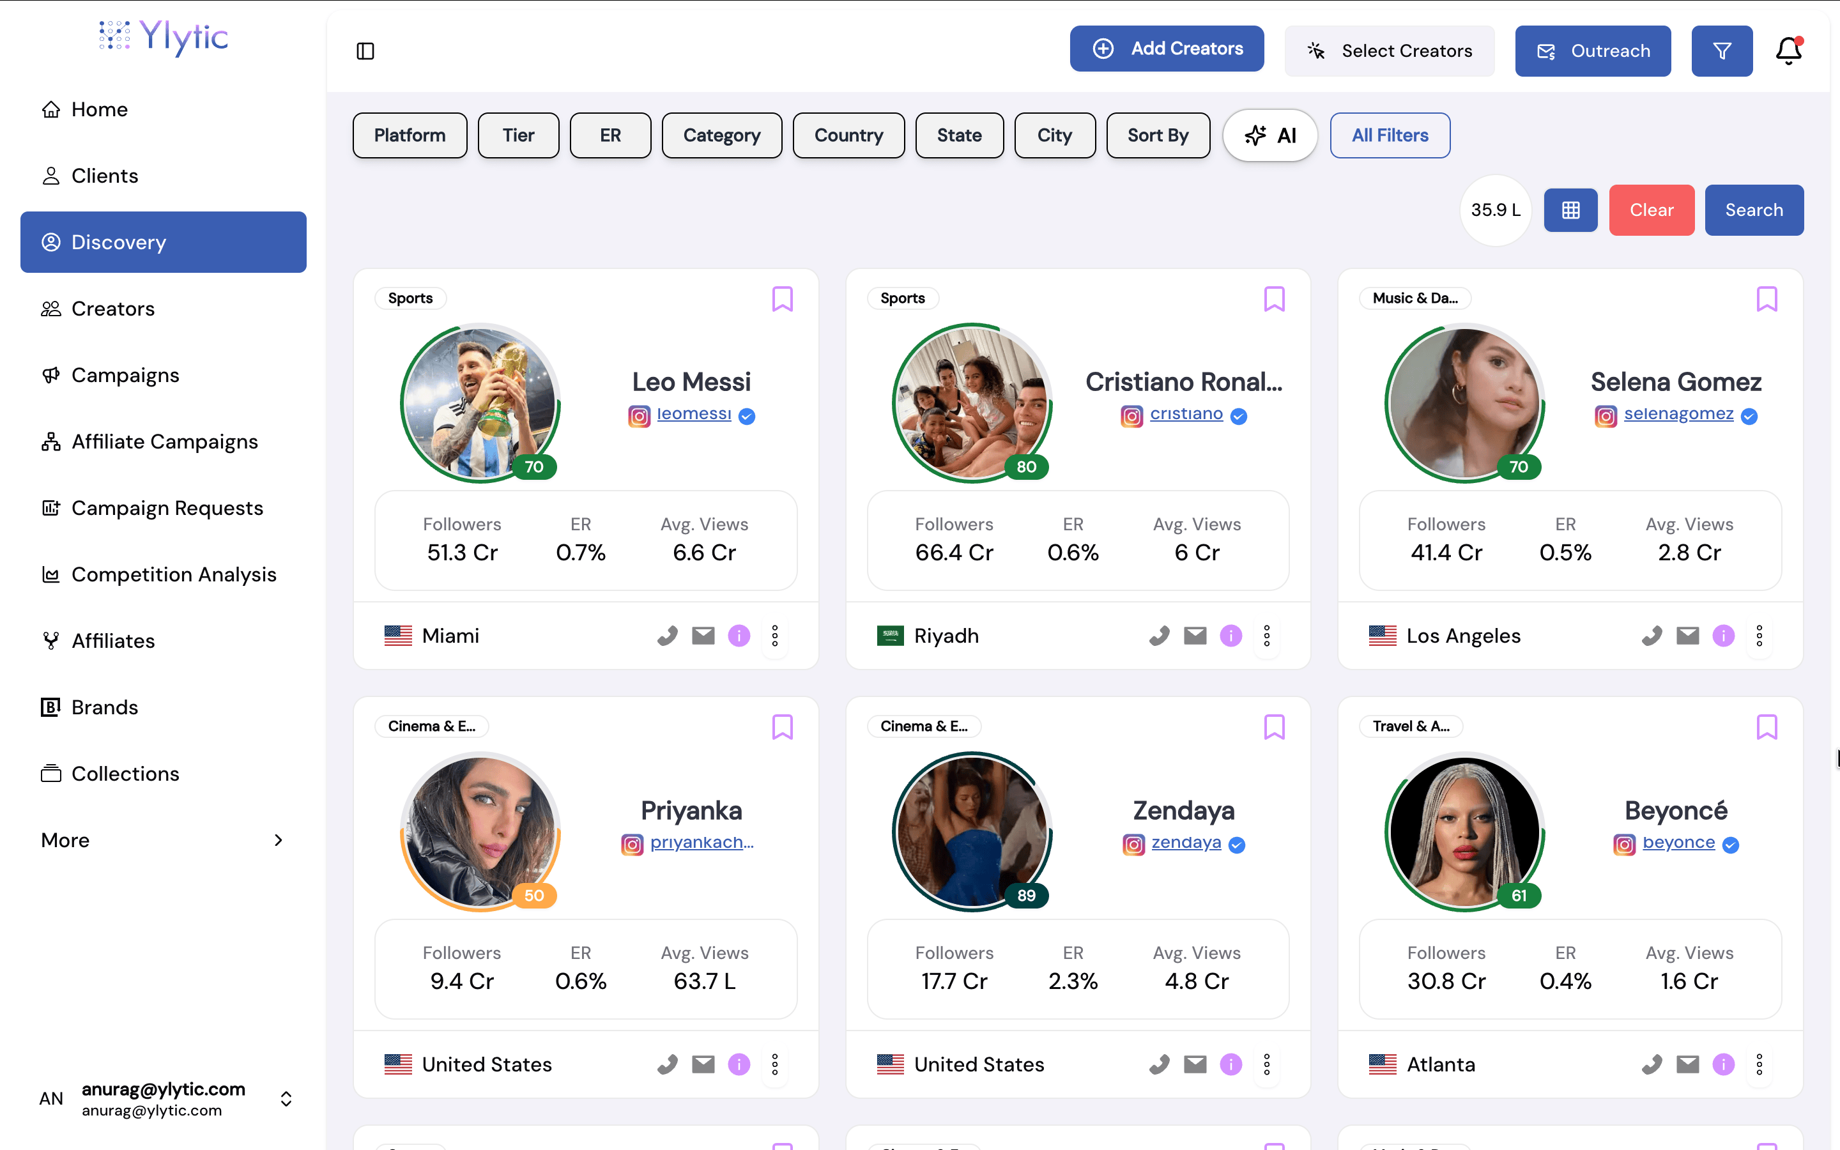1840x1150 pixels.
Task: Open Collections in sidebar
Action: click(164, 774)
